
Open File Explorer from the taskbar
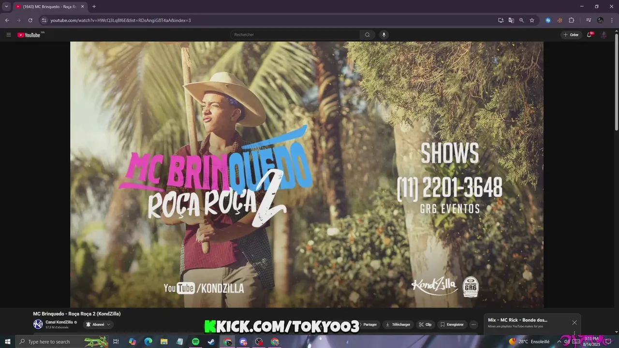click(164, 342)
